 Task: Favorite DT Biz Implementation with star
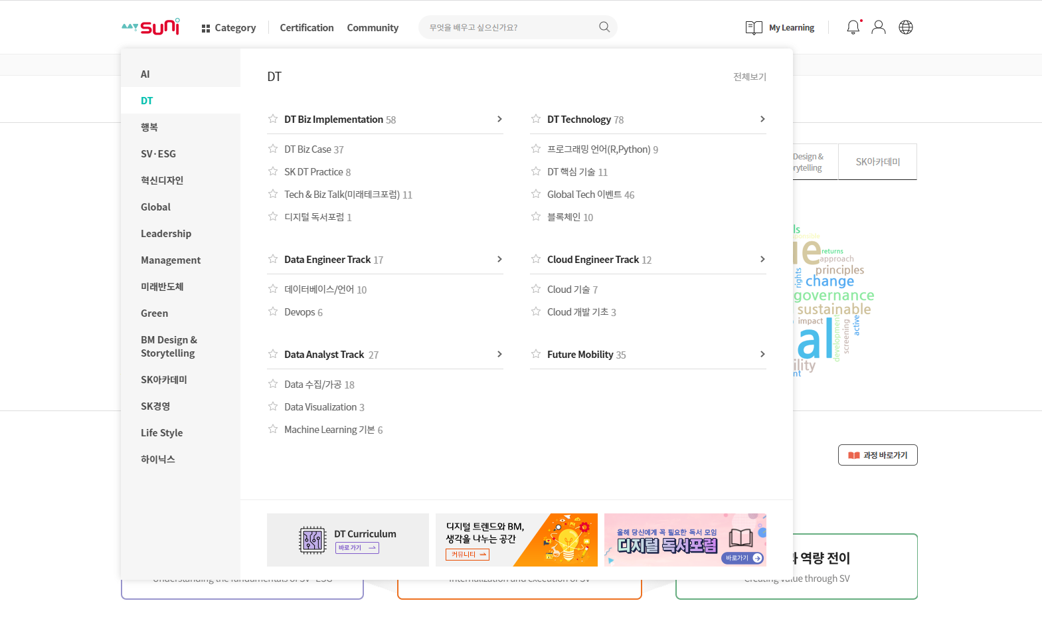tap(273, 119)
